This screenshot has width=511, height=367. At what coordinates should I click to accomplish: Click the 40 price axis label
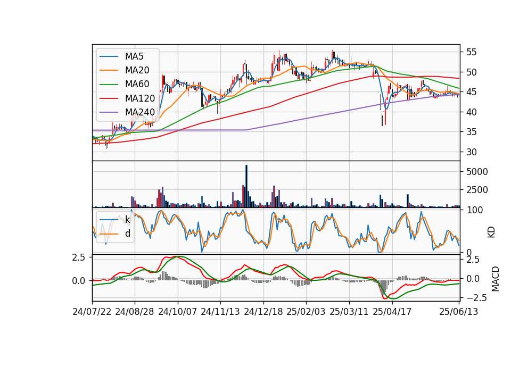pyautogui.click(x=471, y=112)
